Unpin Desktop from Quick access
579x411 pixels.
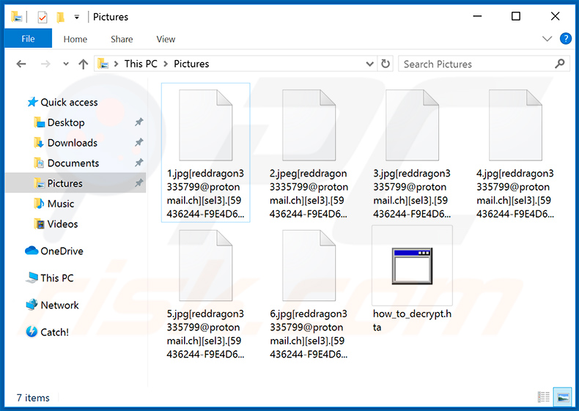(x=139, y=122)
